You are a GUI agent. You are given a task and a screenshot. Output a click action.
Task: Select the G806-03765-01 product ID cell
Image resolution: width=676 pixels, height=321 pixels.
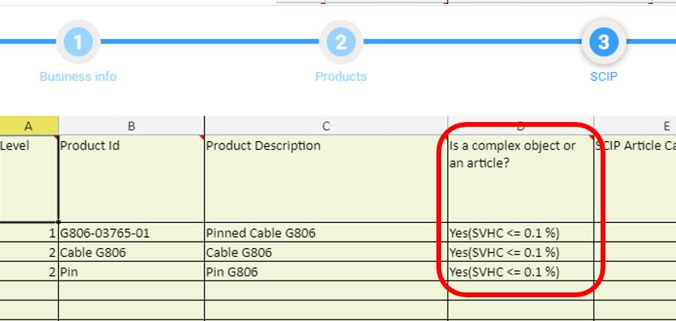coord(131,233)
